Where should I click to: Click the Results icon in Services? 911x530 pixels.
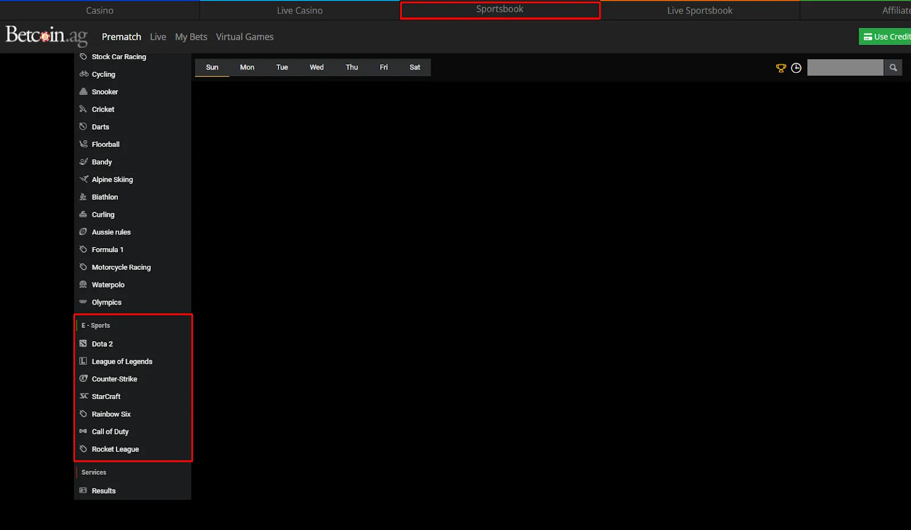pyautogui.click(x=83, y=490)
